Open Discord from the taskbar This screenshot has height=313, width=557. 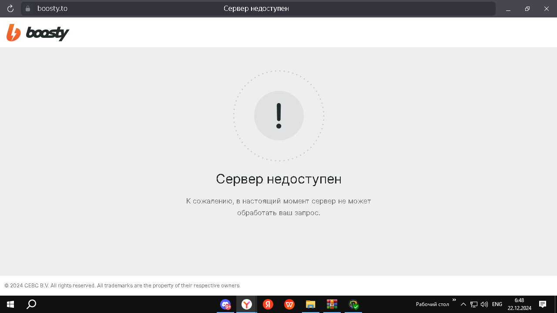point(225,304)
